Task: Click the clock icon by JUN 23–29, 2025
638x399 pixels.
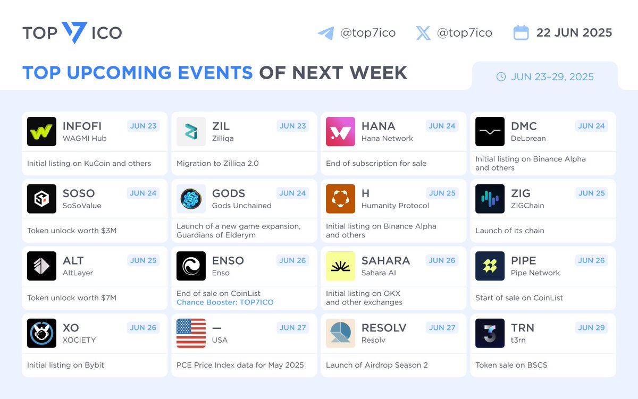Action: (501, 77)
